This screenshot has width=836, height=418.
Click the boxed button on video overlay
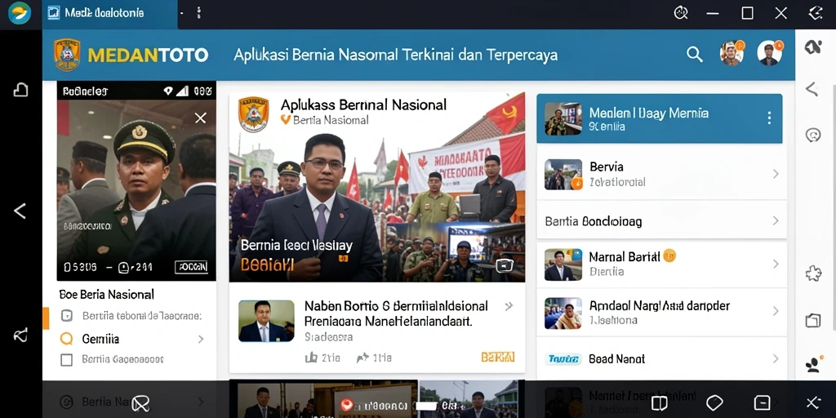tap(191, 267)
